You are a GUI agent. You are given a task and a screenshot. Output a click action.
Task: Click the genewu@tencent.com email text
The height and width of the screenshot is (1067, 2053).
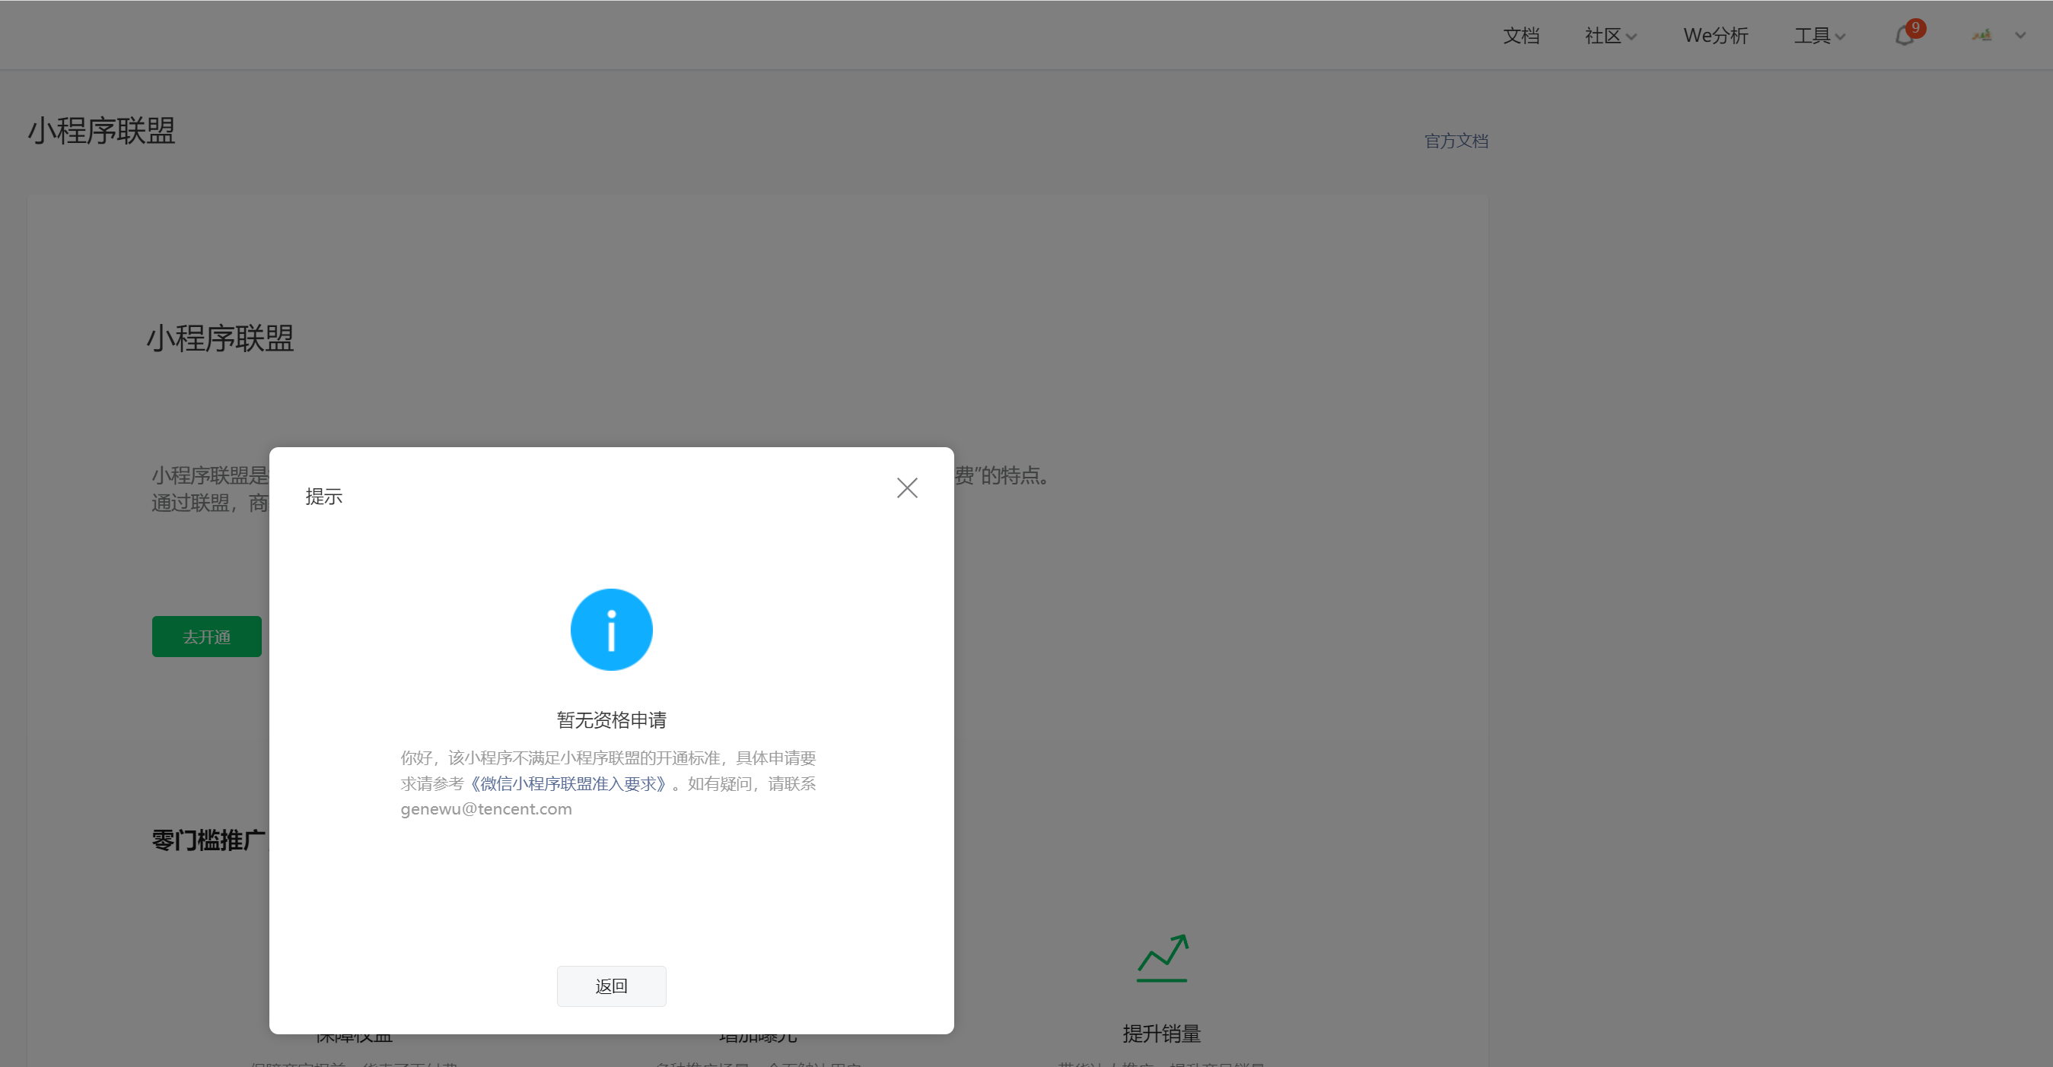[486, 809]
